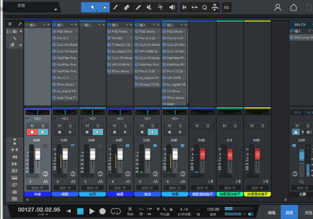Bypass SSLComp on the main Mix FX
Viewport: 313px width, 219px height.
[x=292, y=37]
